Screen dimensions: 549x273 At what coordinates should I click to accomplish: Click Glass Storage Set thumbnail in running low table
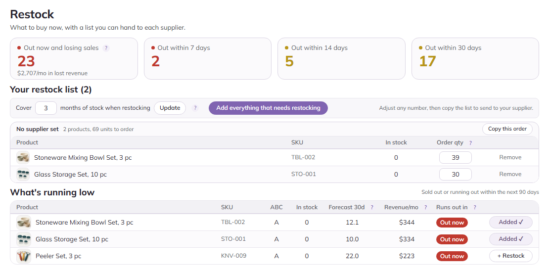click(x=23, y=239)
